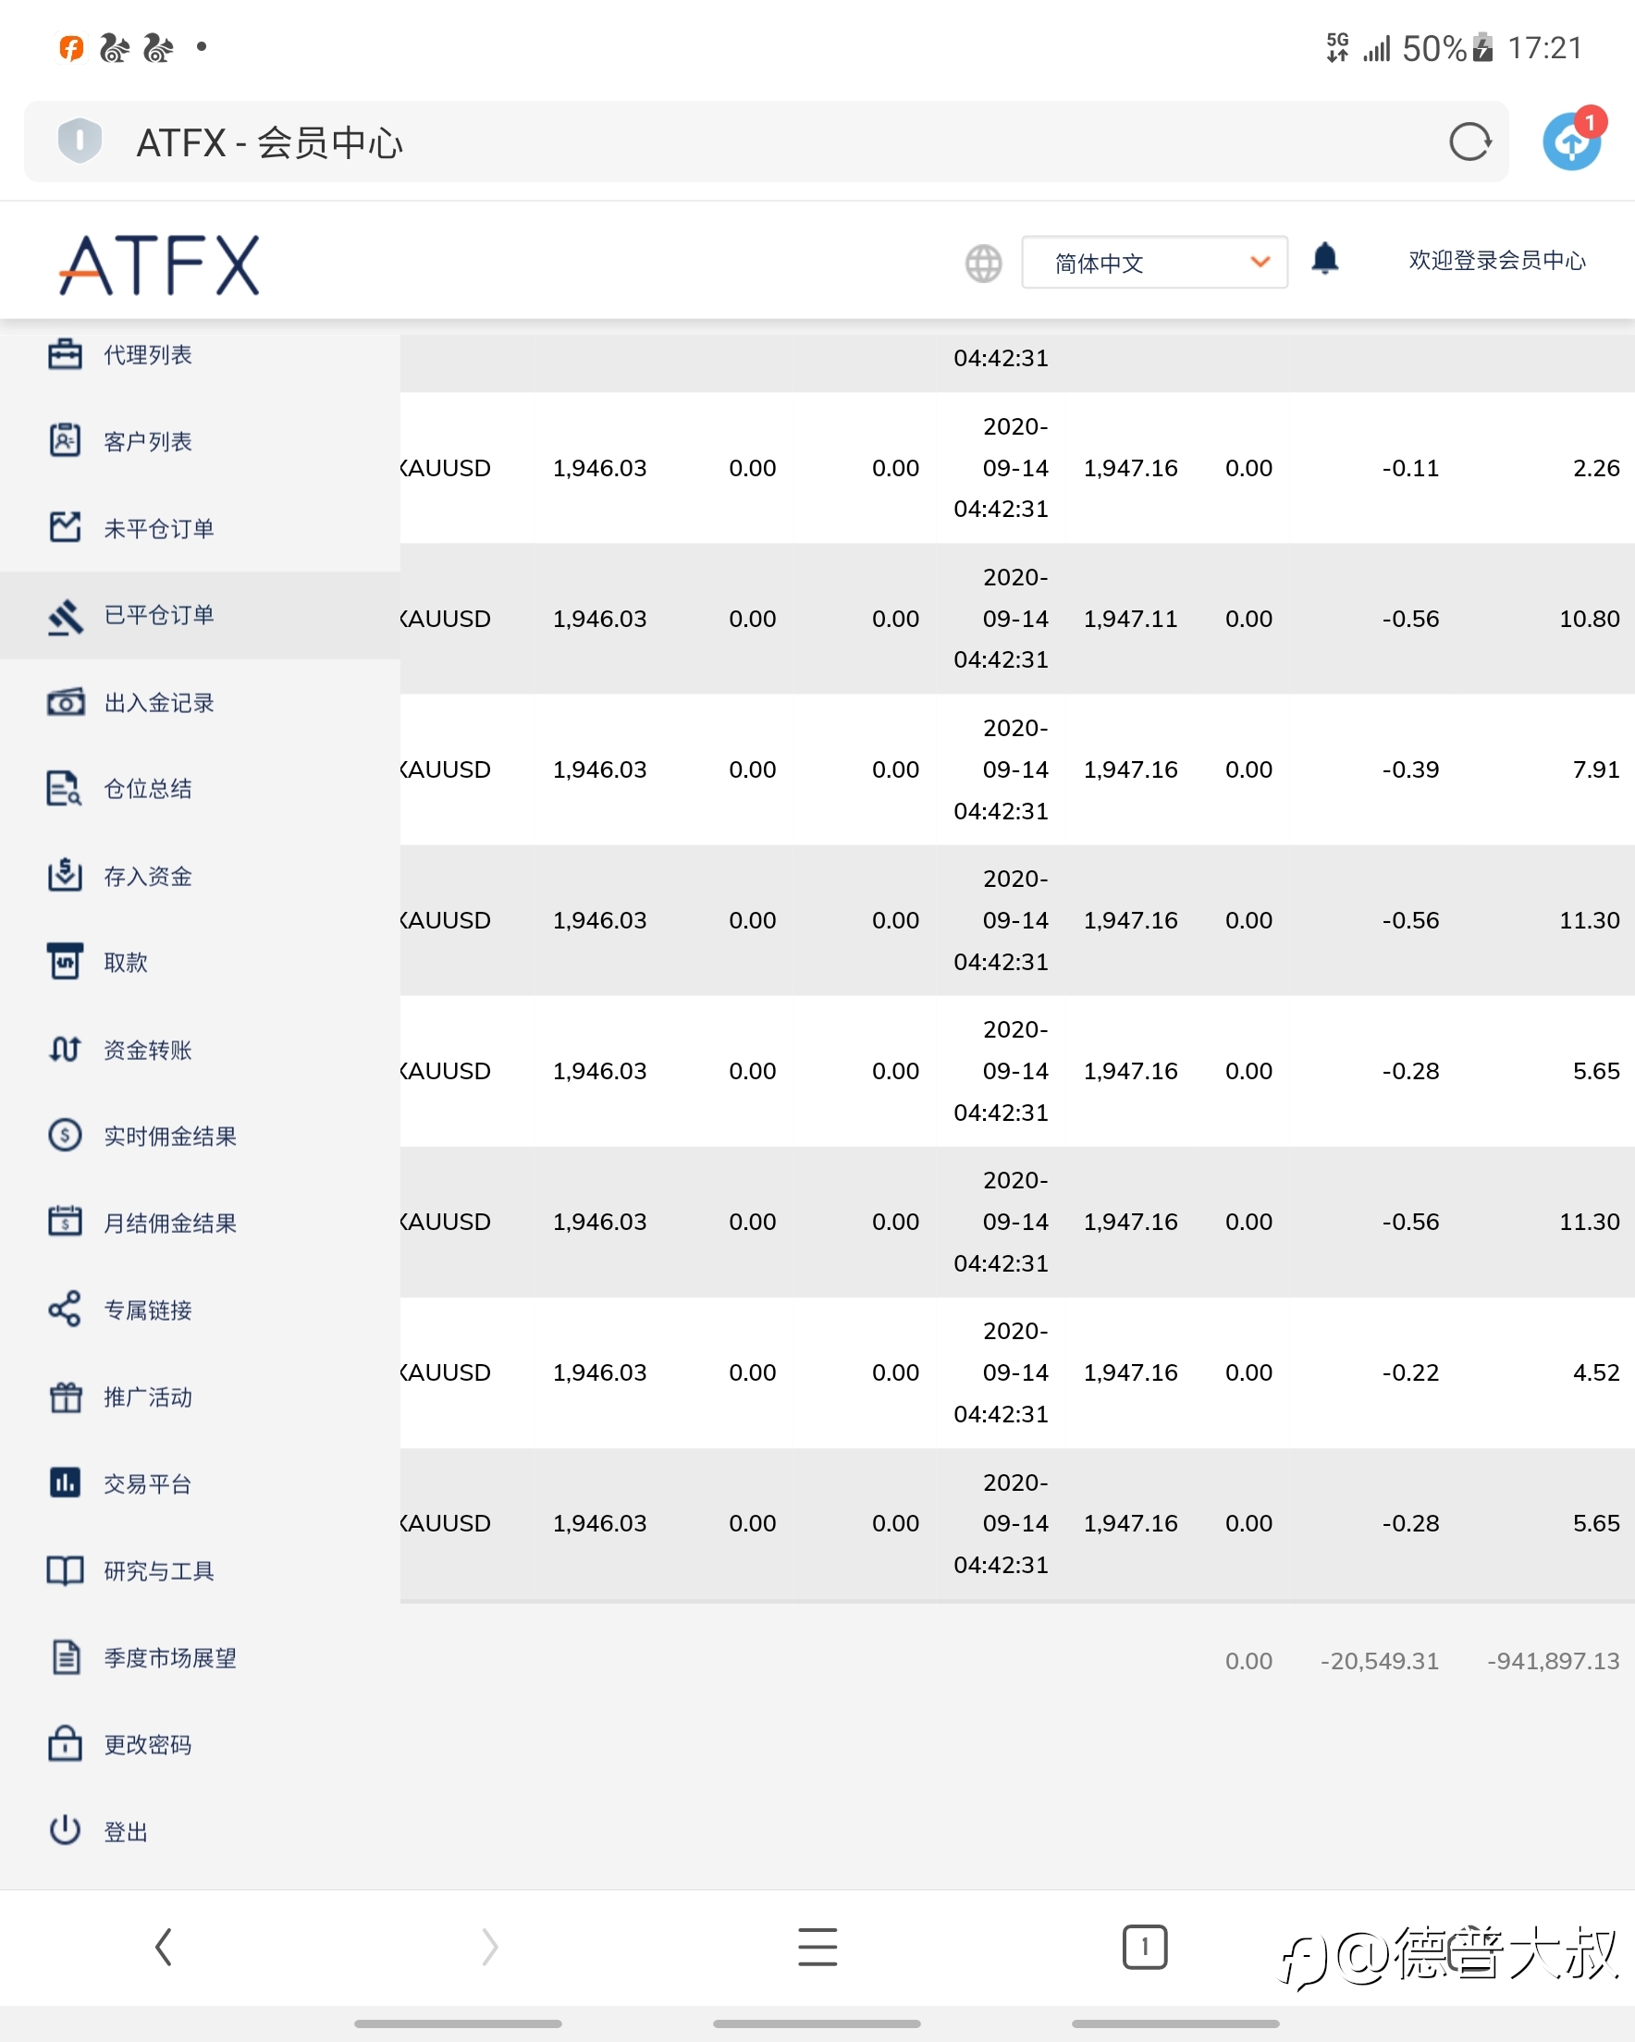Select 已平仓订单 menu item
The image size is (1635, 2042).
tap(200, 616)
